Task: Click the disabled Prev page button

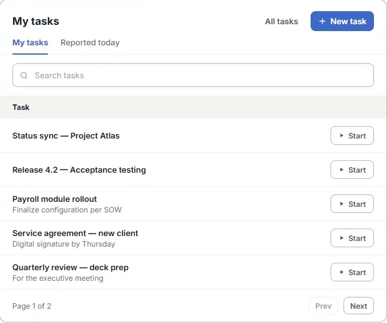Action: point(323,306)
